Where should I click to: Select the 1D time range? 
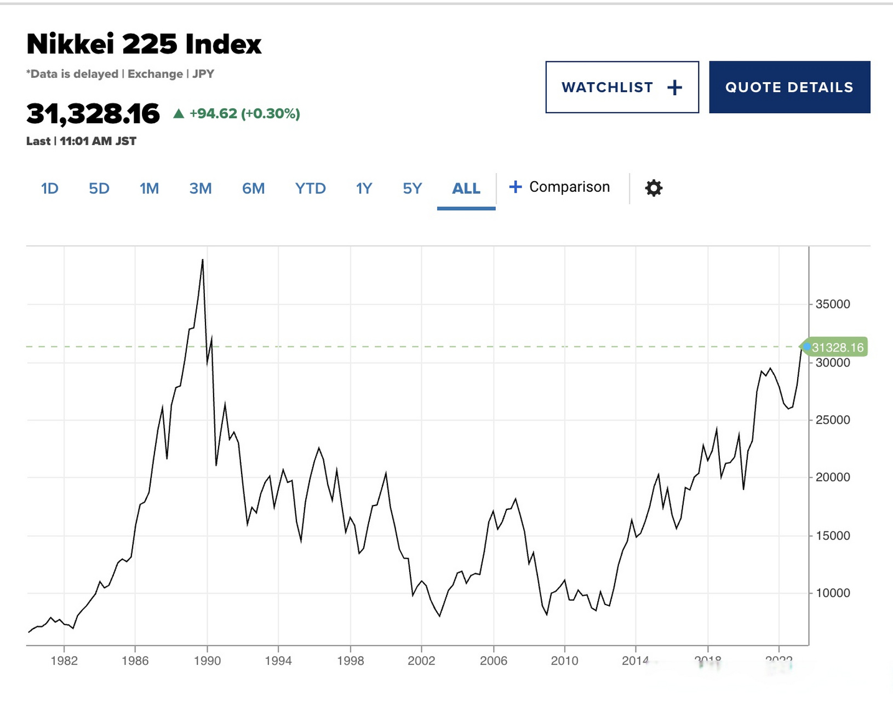(49, 188)
